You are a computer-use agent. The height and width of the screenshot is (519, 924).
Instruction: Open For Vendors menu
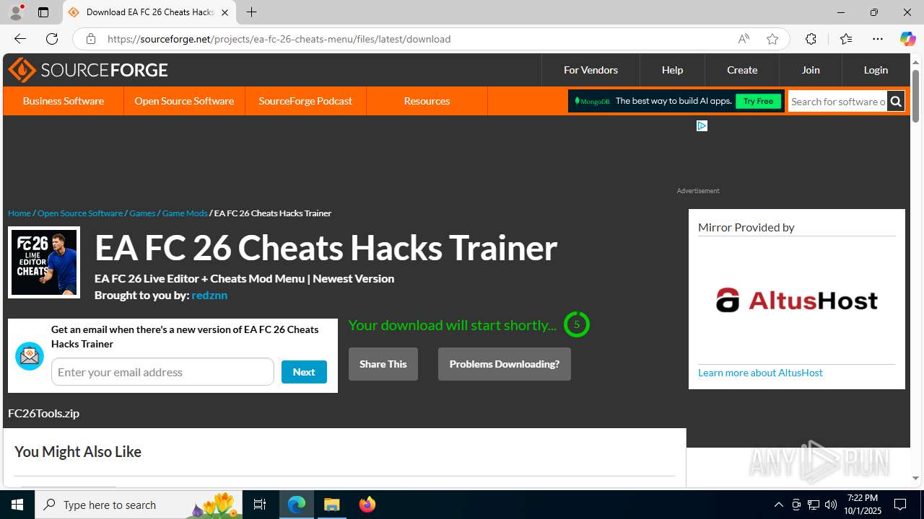pos(590,70)
